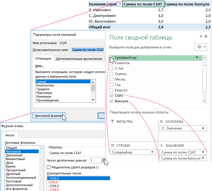Select the Операция tab

43,59
